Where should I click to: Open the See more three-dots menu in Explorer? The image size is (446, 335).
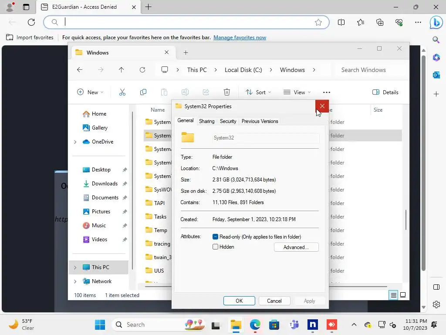pos(327,92)
